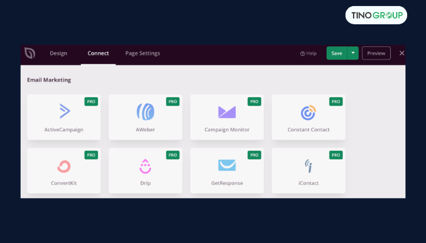Screen dimensions: 426x243
Task: Select the ConvertKit logo icon
Action: pyautogui.click(x=64, y=166)
